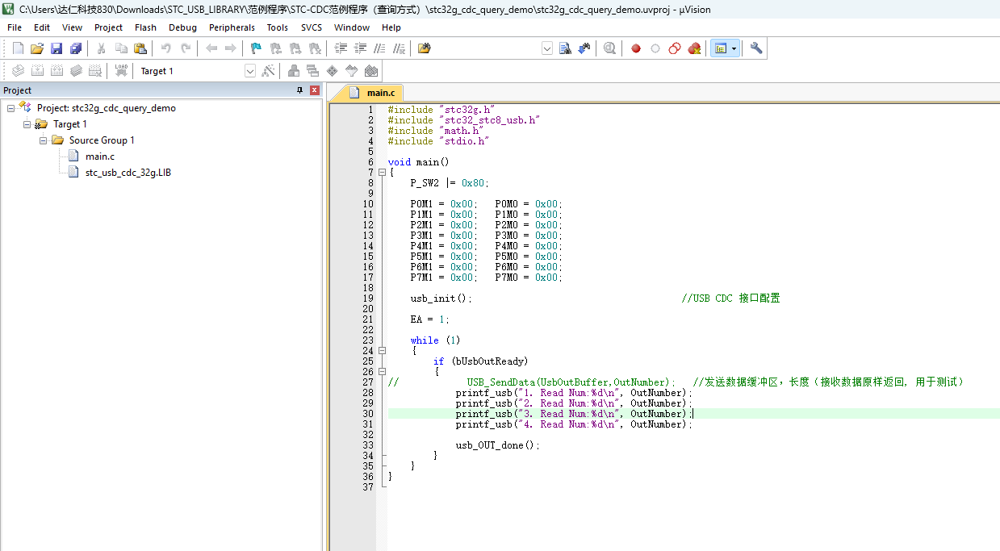Select stc_usb_cdc_32g.LIB in project tree
Image resolution: width=1000 pixels, height=551 pixels.
[x=128, y=173]
